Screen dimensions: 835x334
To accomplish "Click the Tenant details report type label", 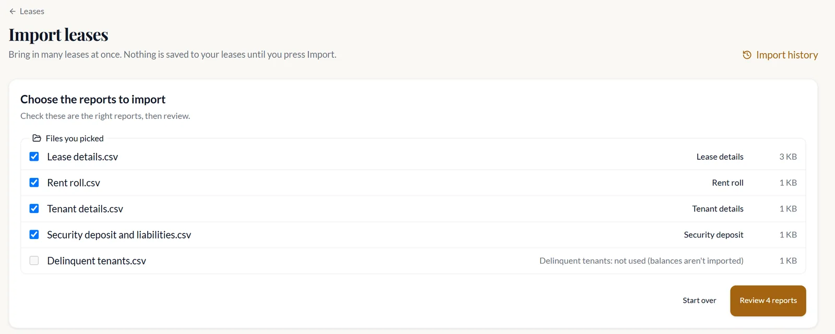I will click(718, 209).
